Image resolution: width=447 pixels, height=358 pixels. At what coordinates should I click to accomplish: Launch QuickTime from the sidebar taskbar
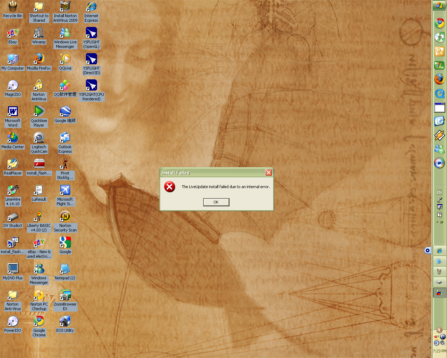click(x=439, y=94)
